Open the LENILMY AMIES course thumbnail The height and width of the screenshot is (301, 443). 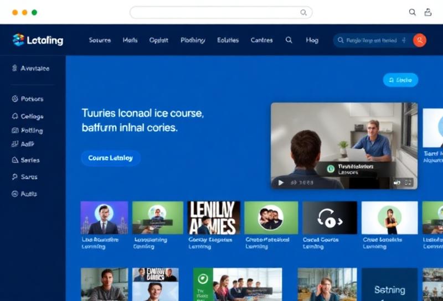tap(213, 217)
